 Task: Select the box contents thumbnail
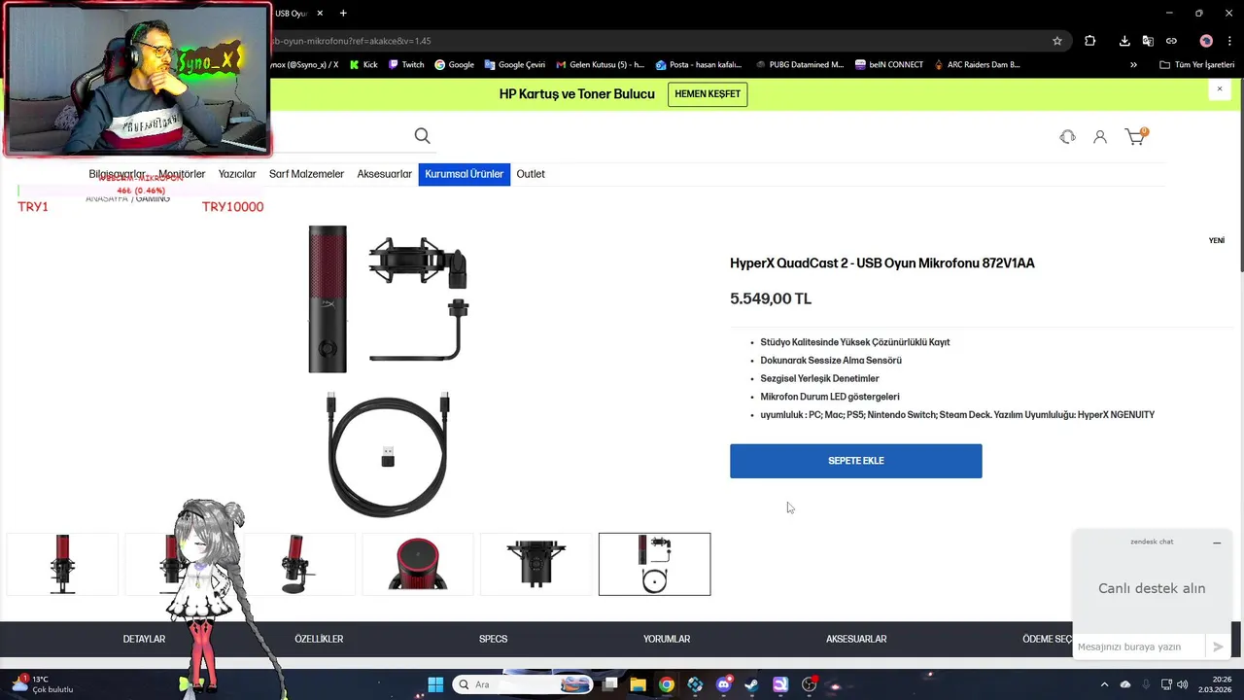coord(654,564)
